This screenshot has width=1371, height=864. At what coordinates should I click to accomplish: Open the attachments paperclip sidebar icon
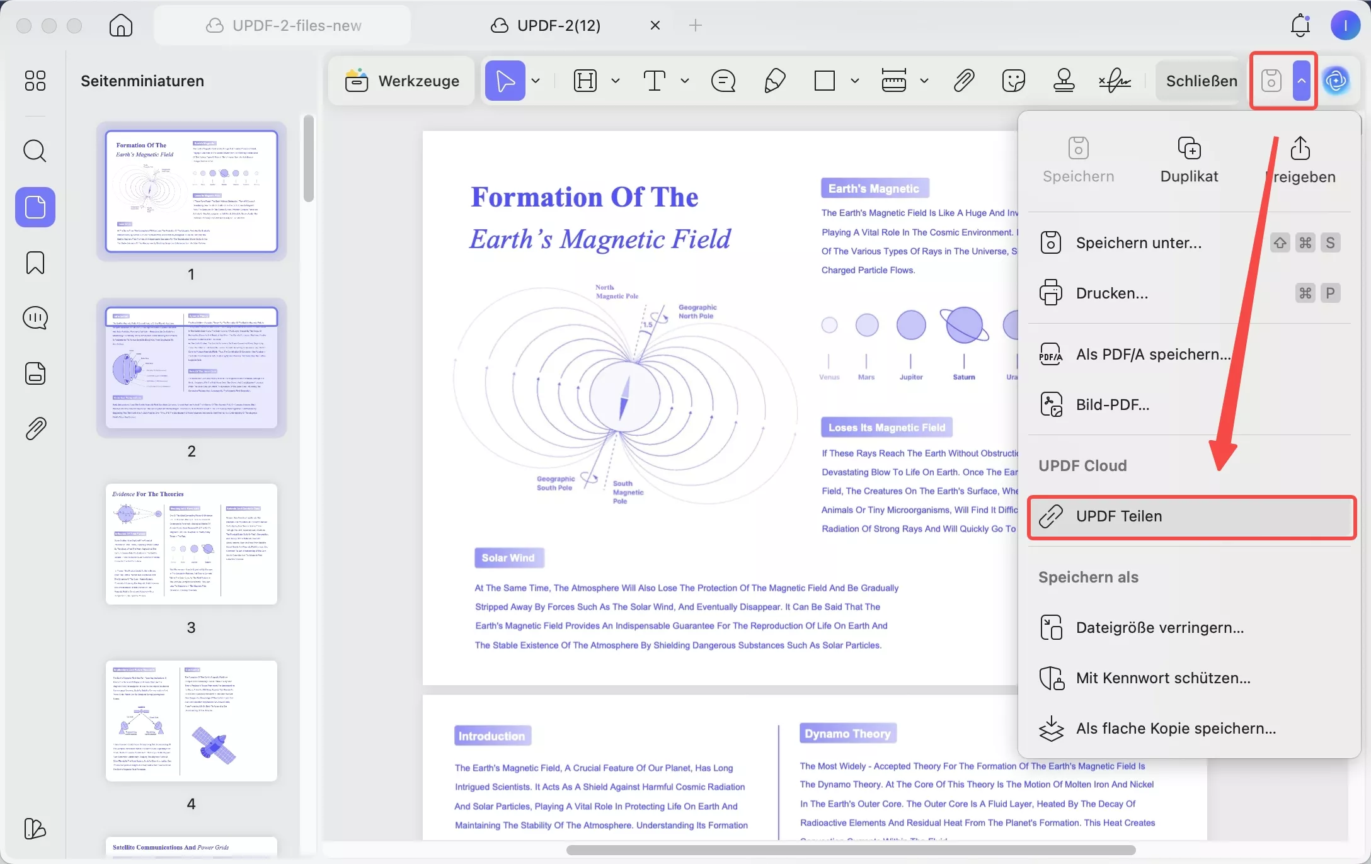click(35, 429)
